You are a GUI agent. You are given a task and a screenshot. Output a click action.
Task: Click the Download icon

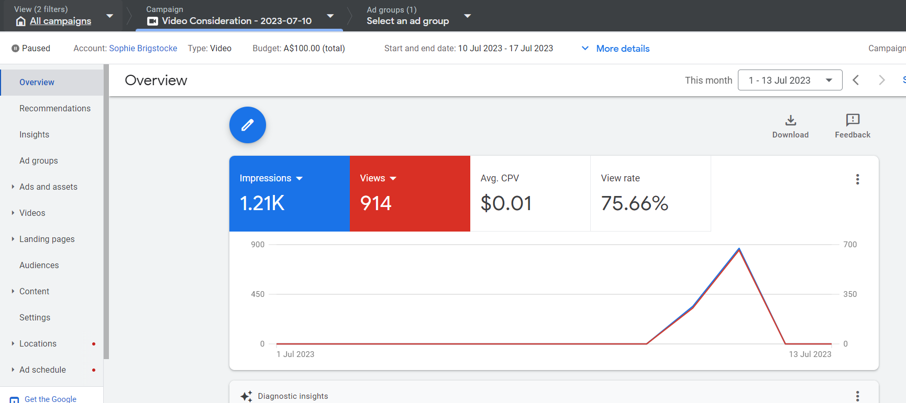point(791,120)
